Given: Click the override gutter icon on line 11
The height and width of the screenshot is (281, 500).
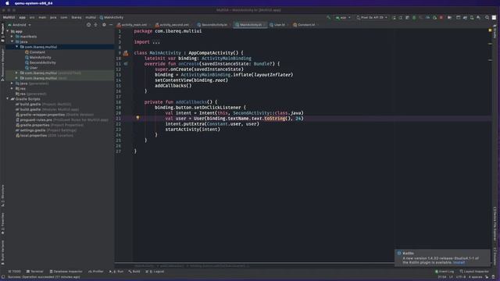Looking at the screenshot, I should pyautogui.click(x=126, y=64).
